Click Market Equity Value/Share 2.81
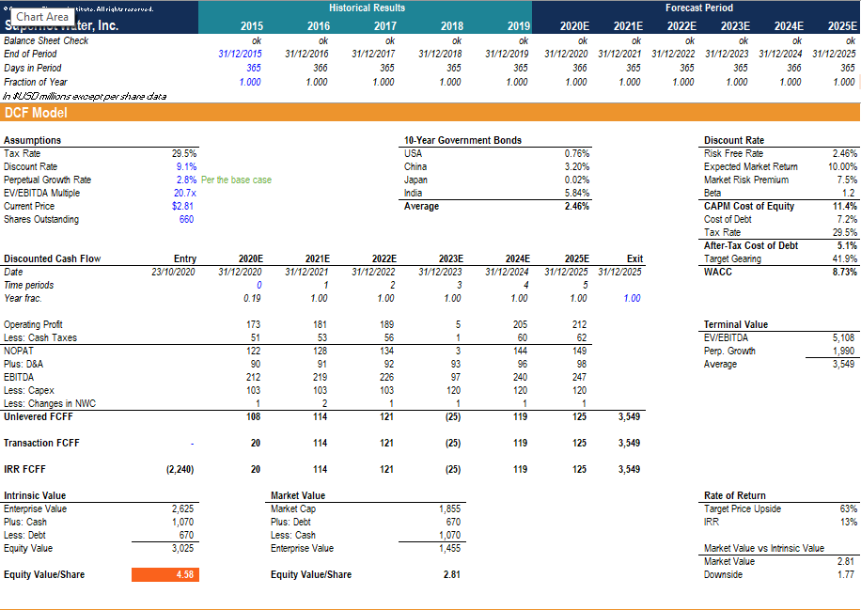The height and width of the screenshot is (610, 861). [452, 575]
